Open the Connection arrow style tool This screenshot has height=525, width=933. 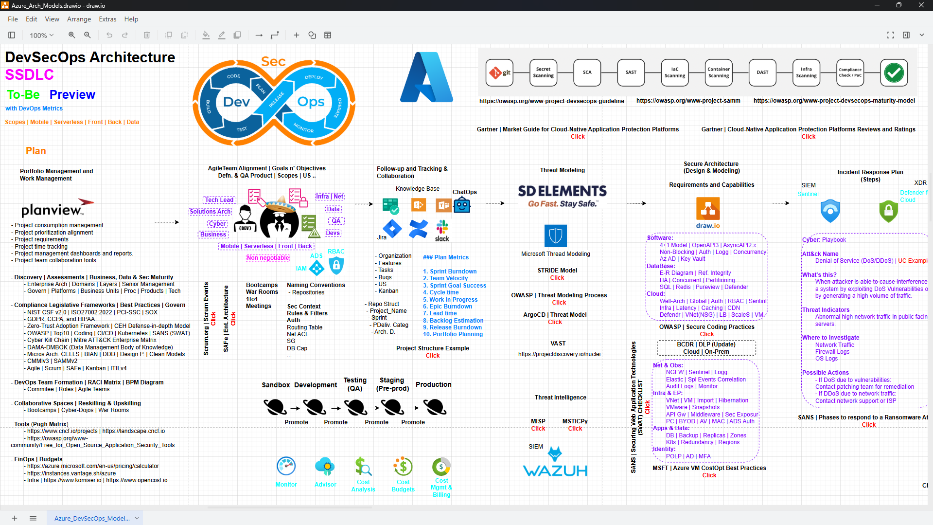259,35
